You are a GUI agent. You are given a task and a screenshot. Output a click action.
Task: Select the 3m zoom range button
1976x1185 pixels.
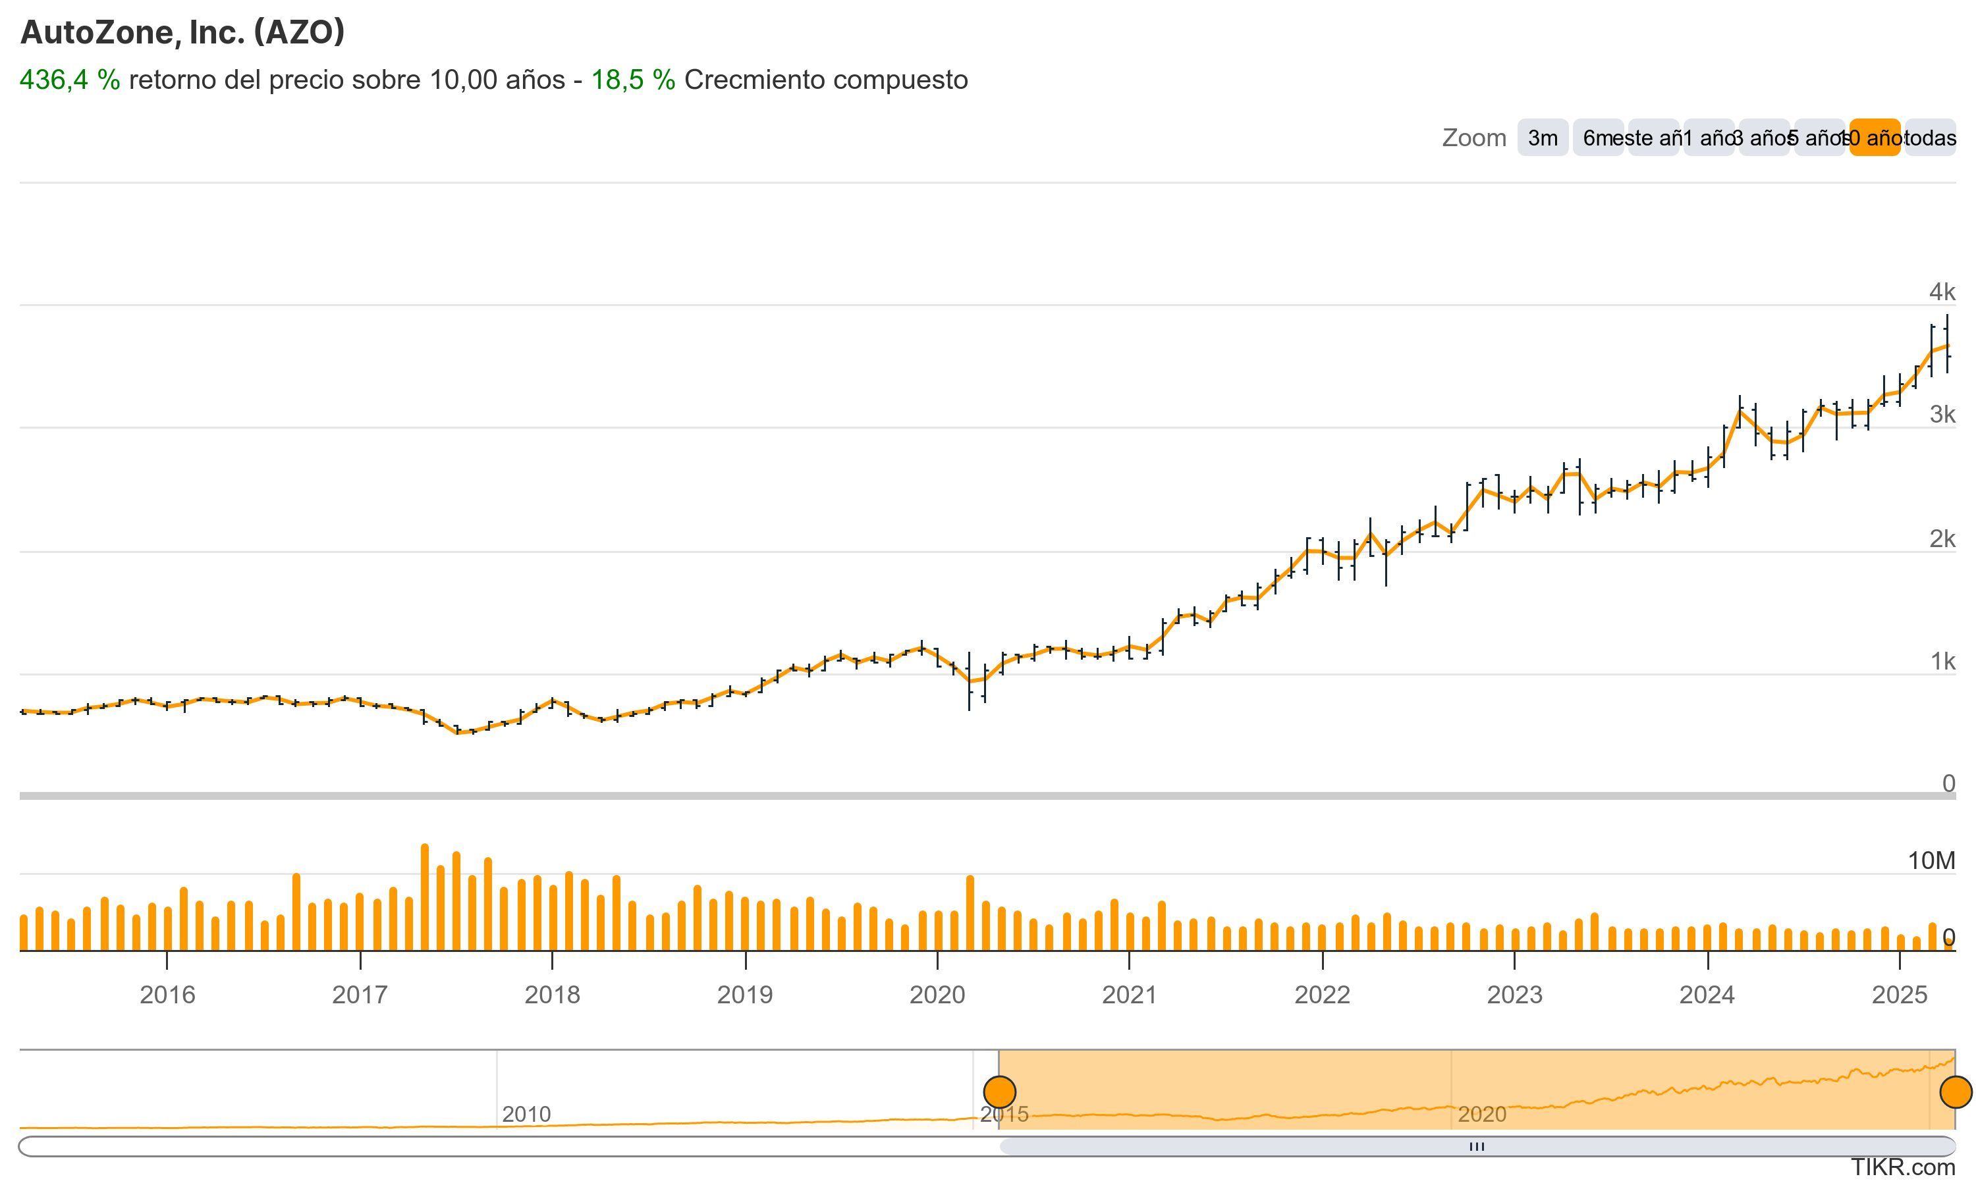tap(1543, 138)
